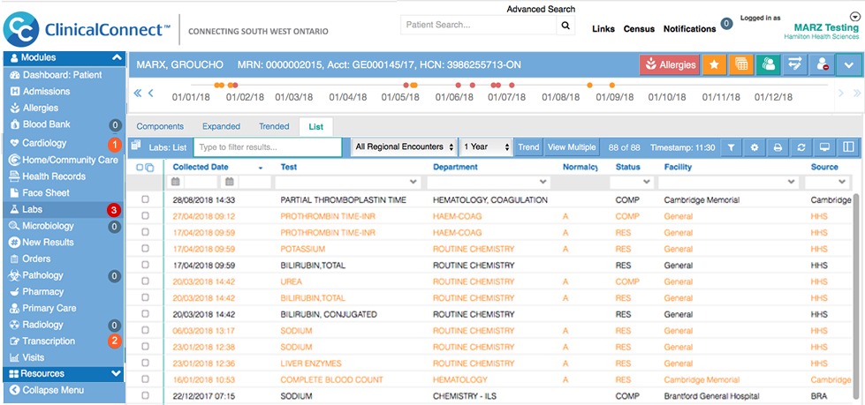Open the orange calendar grid icon
Image resolution: width=865 pixels, height=405 pixels.
tap(741, 65)
